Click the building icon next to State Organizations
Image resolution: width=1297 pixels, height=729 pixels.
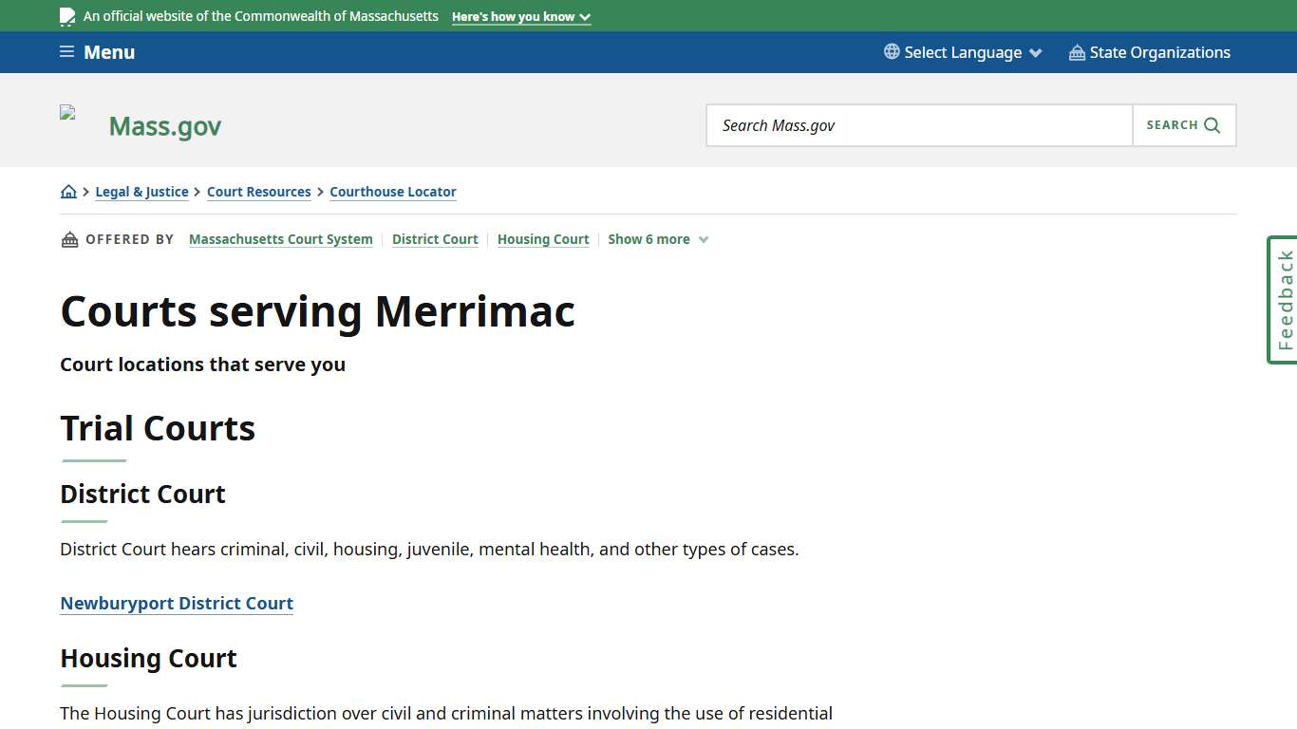1076,52
